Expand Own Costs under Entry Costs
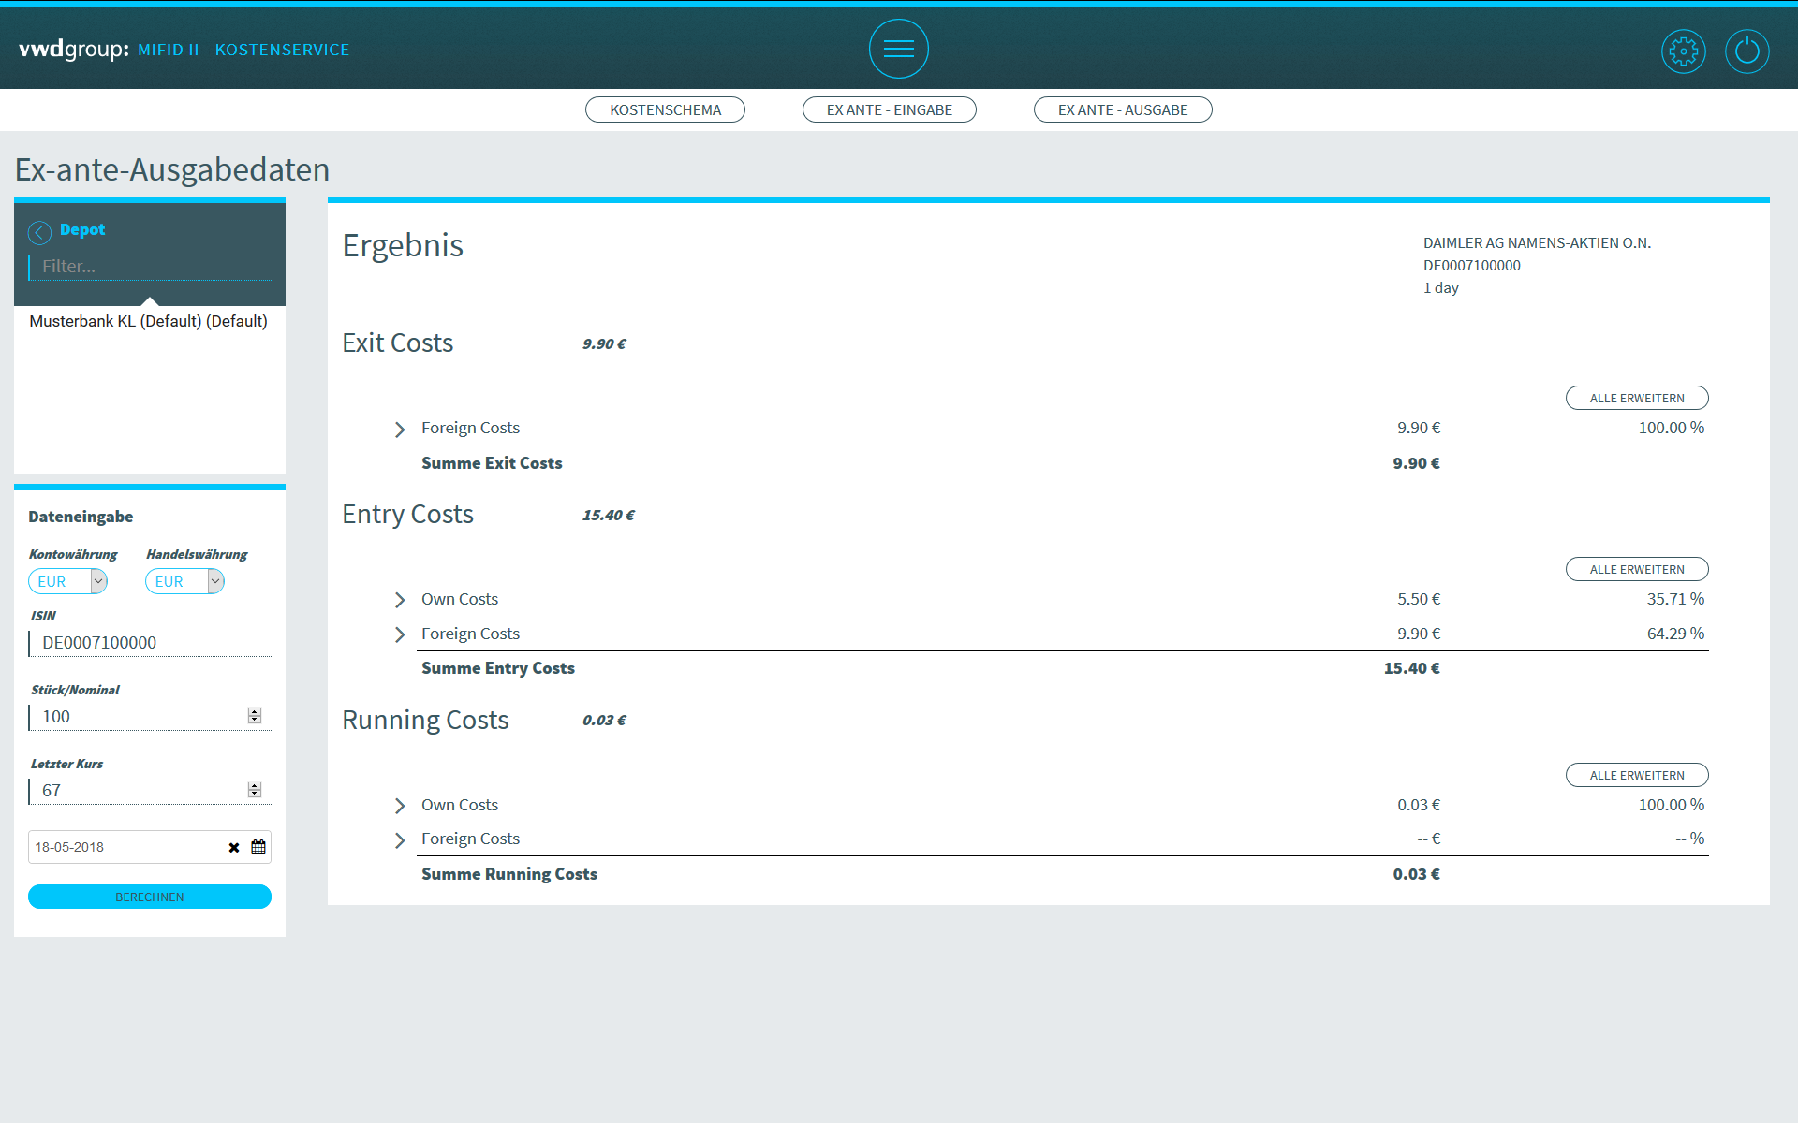This screenshot has height=1123, width=1798. coord(400,600)
